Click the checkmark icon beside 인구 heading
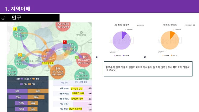The height and width of the screenshot is (112, 199). (3, 18)
